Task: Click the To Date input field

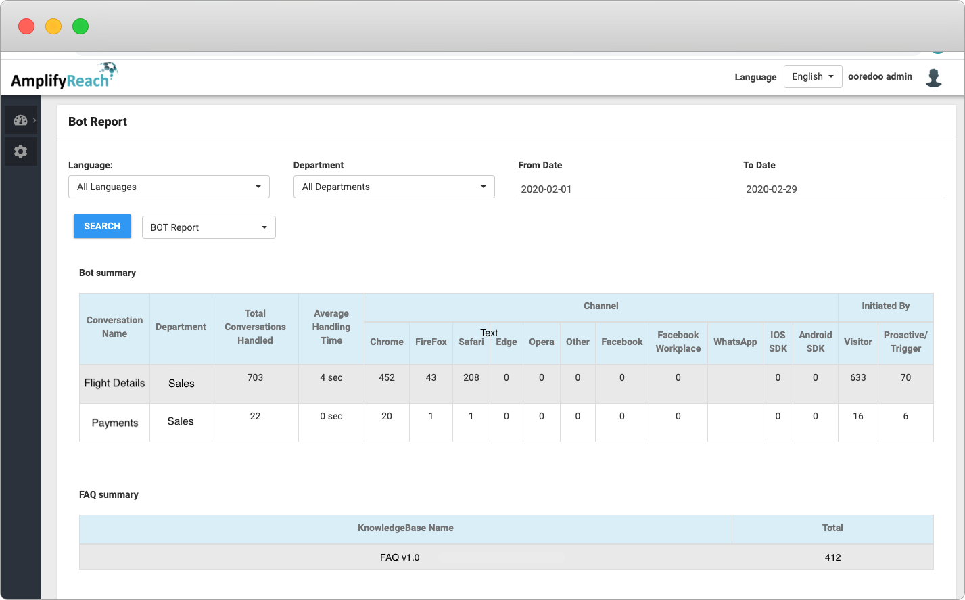Action: [843, 189]
